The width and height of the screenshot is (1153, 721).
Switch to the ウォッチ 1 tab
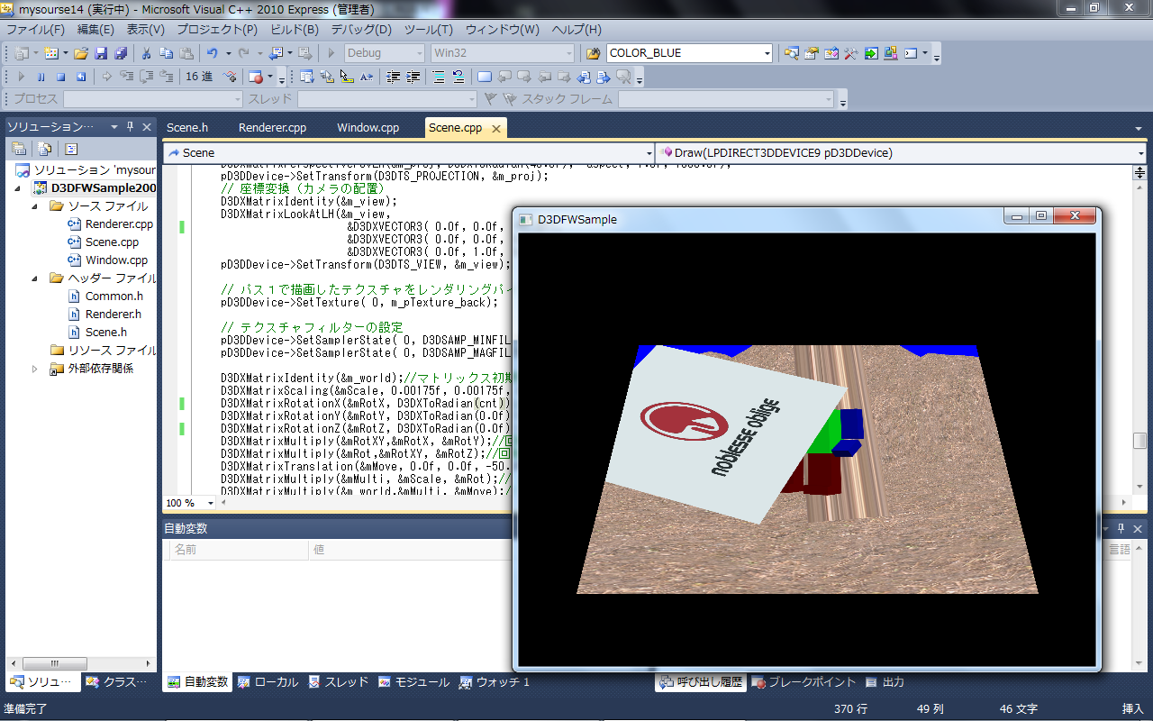coord(495,682)
